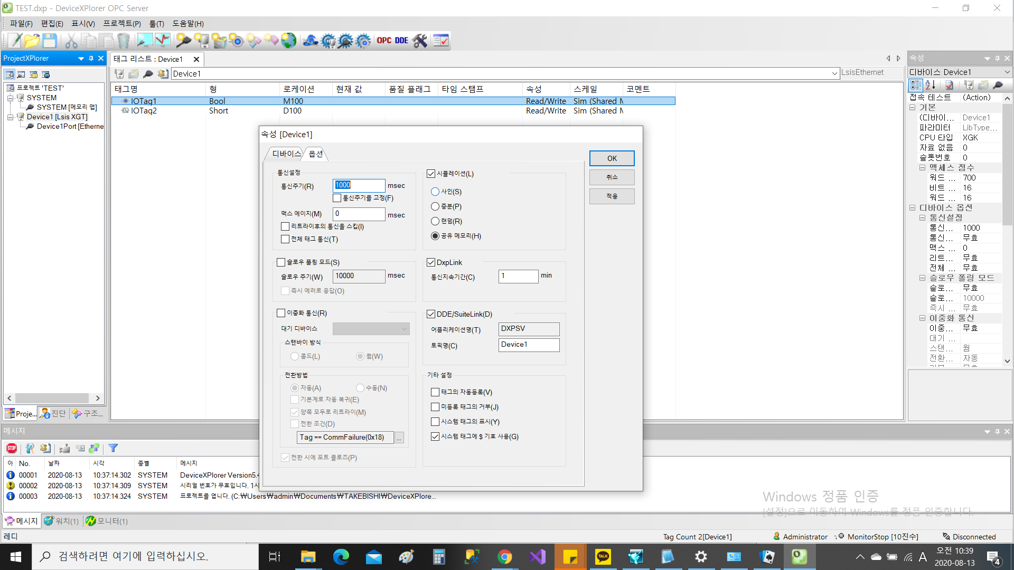Collapse the 슬로우 폴링 모드 property subgroup
1014x570 pixels.
coord(922,278)
